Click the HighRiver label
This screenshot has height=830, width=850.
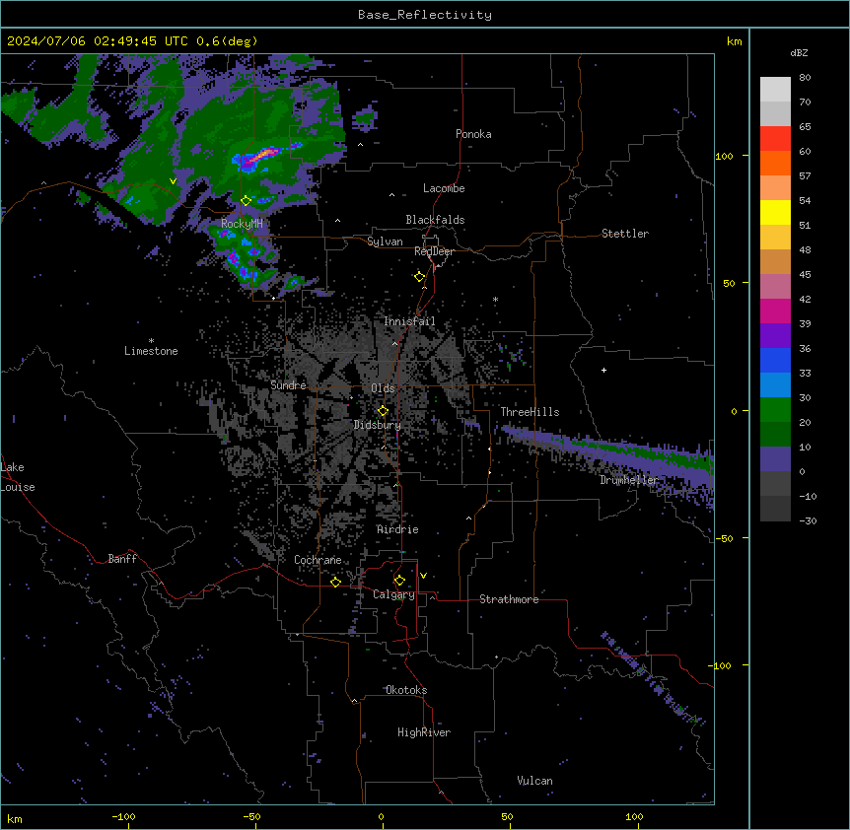click(424, 732)
